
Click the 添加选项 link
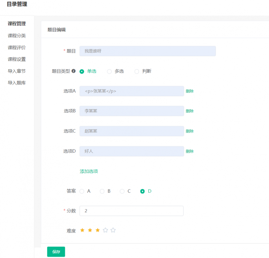(89, 171)
